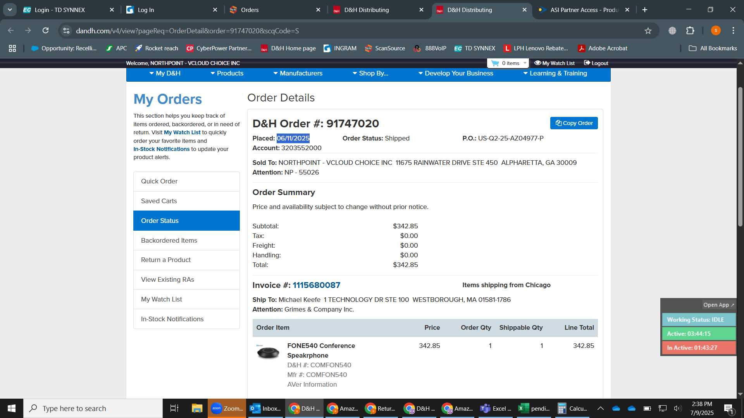
Task: Expand the Shop By... menu
Action: pyautogui.click(x=370, y=73)
